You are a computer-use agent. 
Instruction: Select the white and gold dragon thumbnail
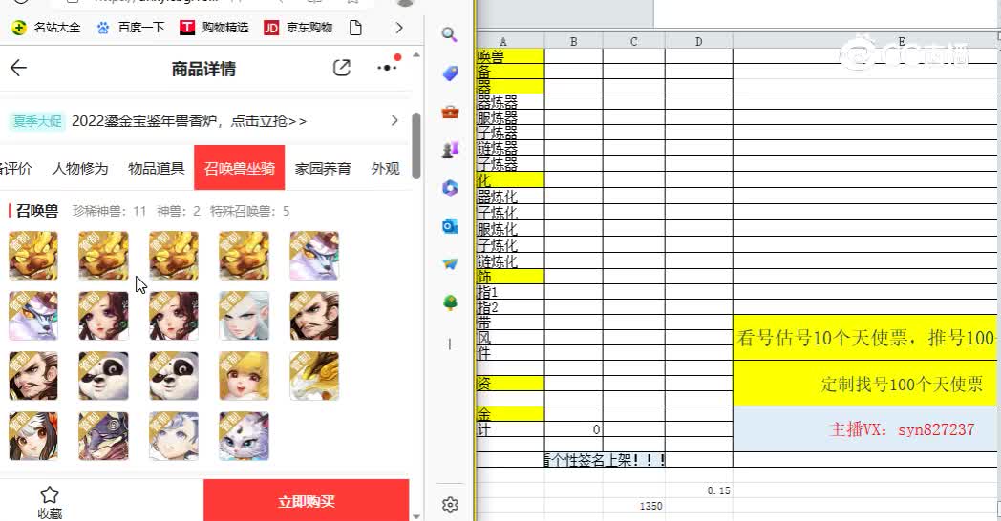[x=314, y=376]
